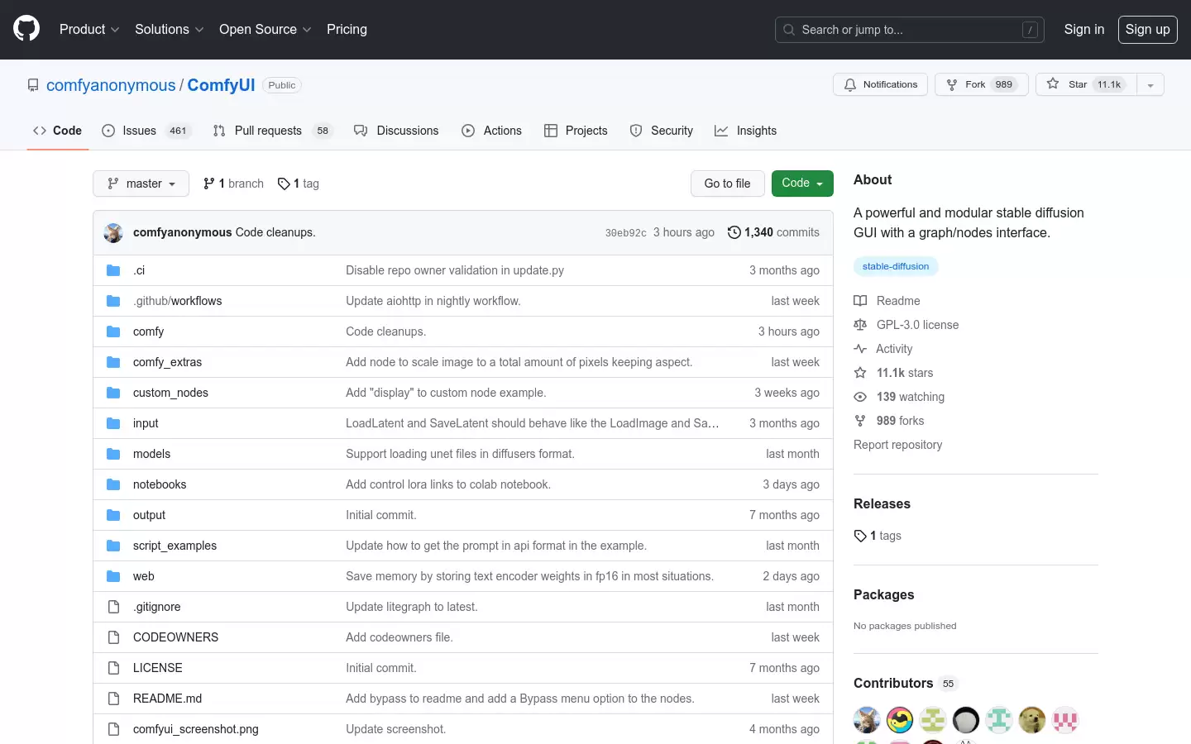Click the notifications bell icon
Screen dimensions: 1191x744
(x=850, y=84)
